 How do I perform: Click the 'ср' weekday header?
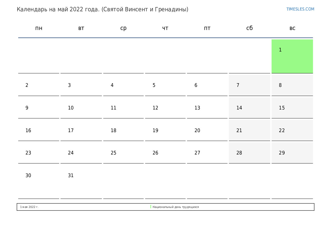point(123,28)
